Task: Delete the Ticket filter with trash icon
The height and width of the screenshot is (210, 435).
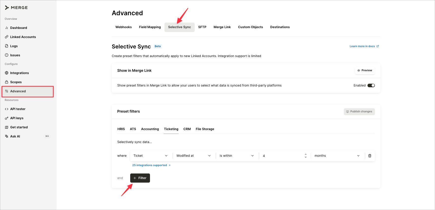Action: coord(370,156)
